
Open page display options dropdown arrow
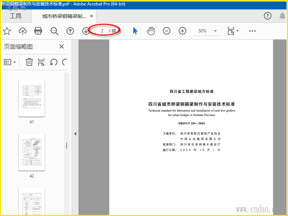(237, 31)
